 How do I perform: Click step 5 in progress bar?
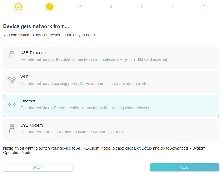coord(142,7)
